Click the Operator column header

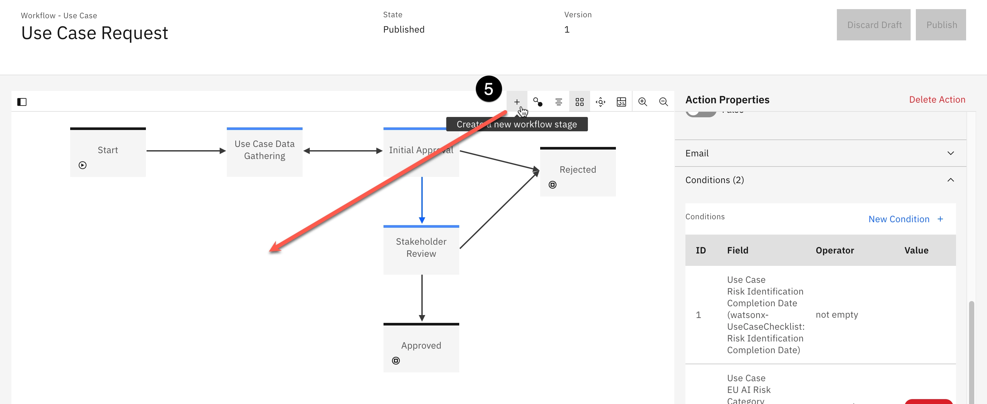tap(835, 251)
